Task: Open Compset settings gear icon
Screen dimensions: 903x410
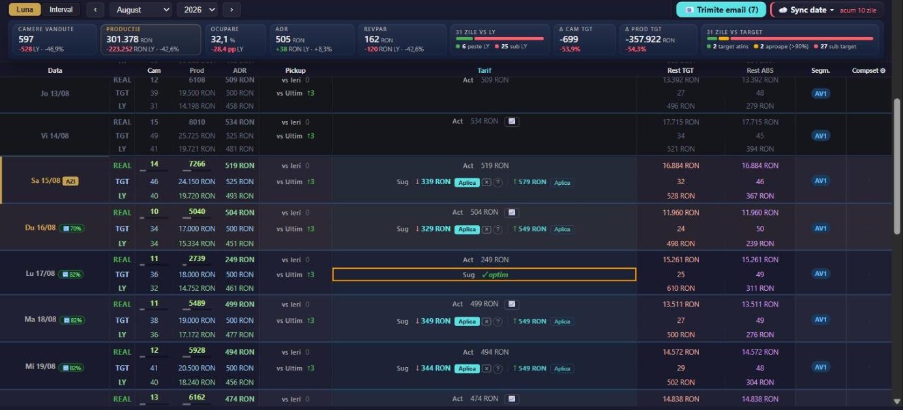Action: click(x=883, y=70)
